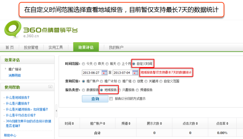Expand the 推广统计 sidebar item
This screenshot has height=139, width=243.
[6, 69]
